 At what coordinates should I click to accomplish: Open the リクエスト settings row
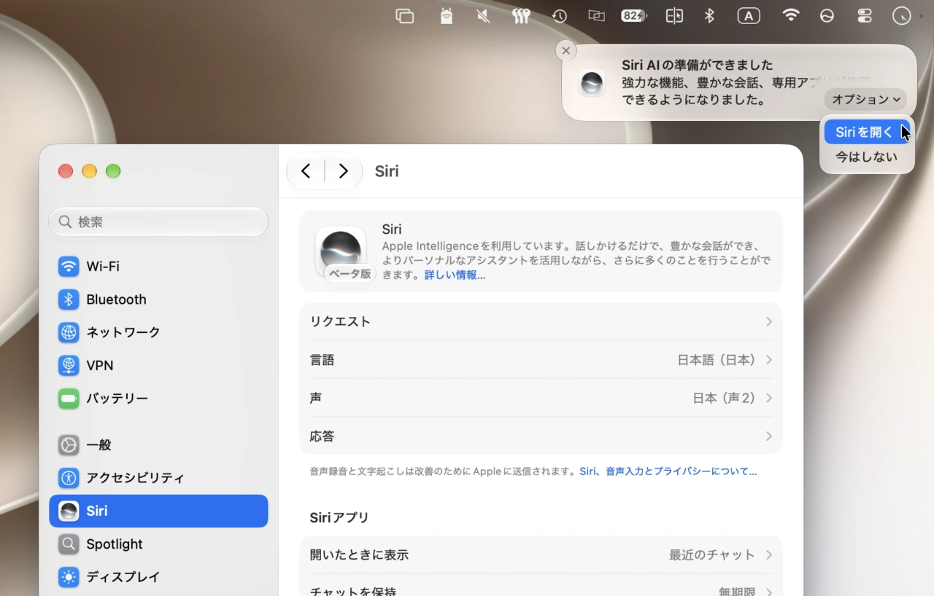[x=541, y=322]
